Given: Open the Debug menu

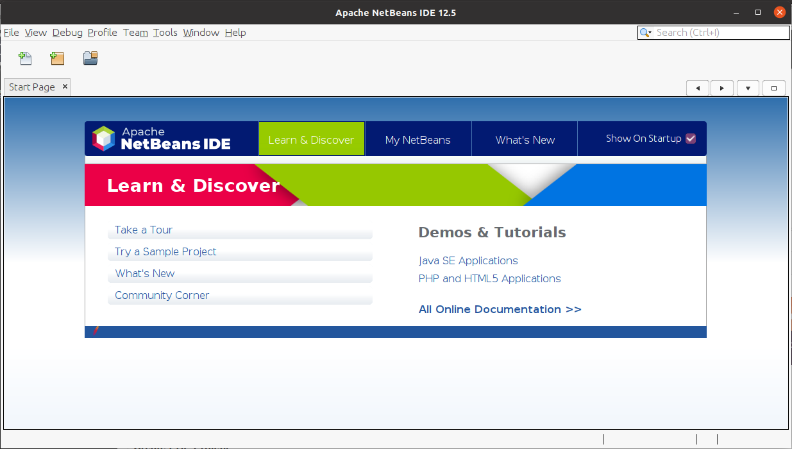Looking at the screenshot, I should click(x=67, y=33).
